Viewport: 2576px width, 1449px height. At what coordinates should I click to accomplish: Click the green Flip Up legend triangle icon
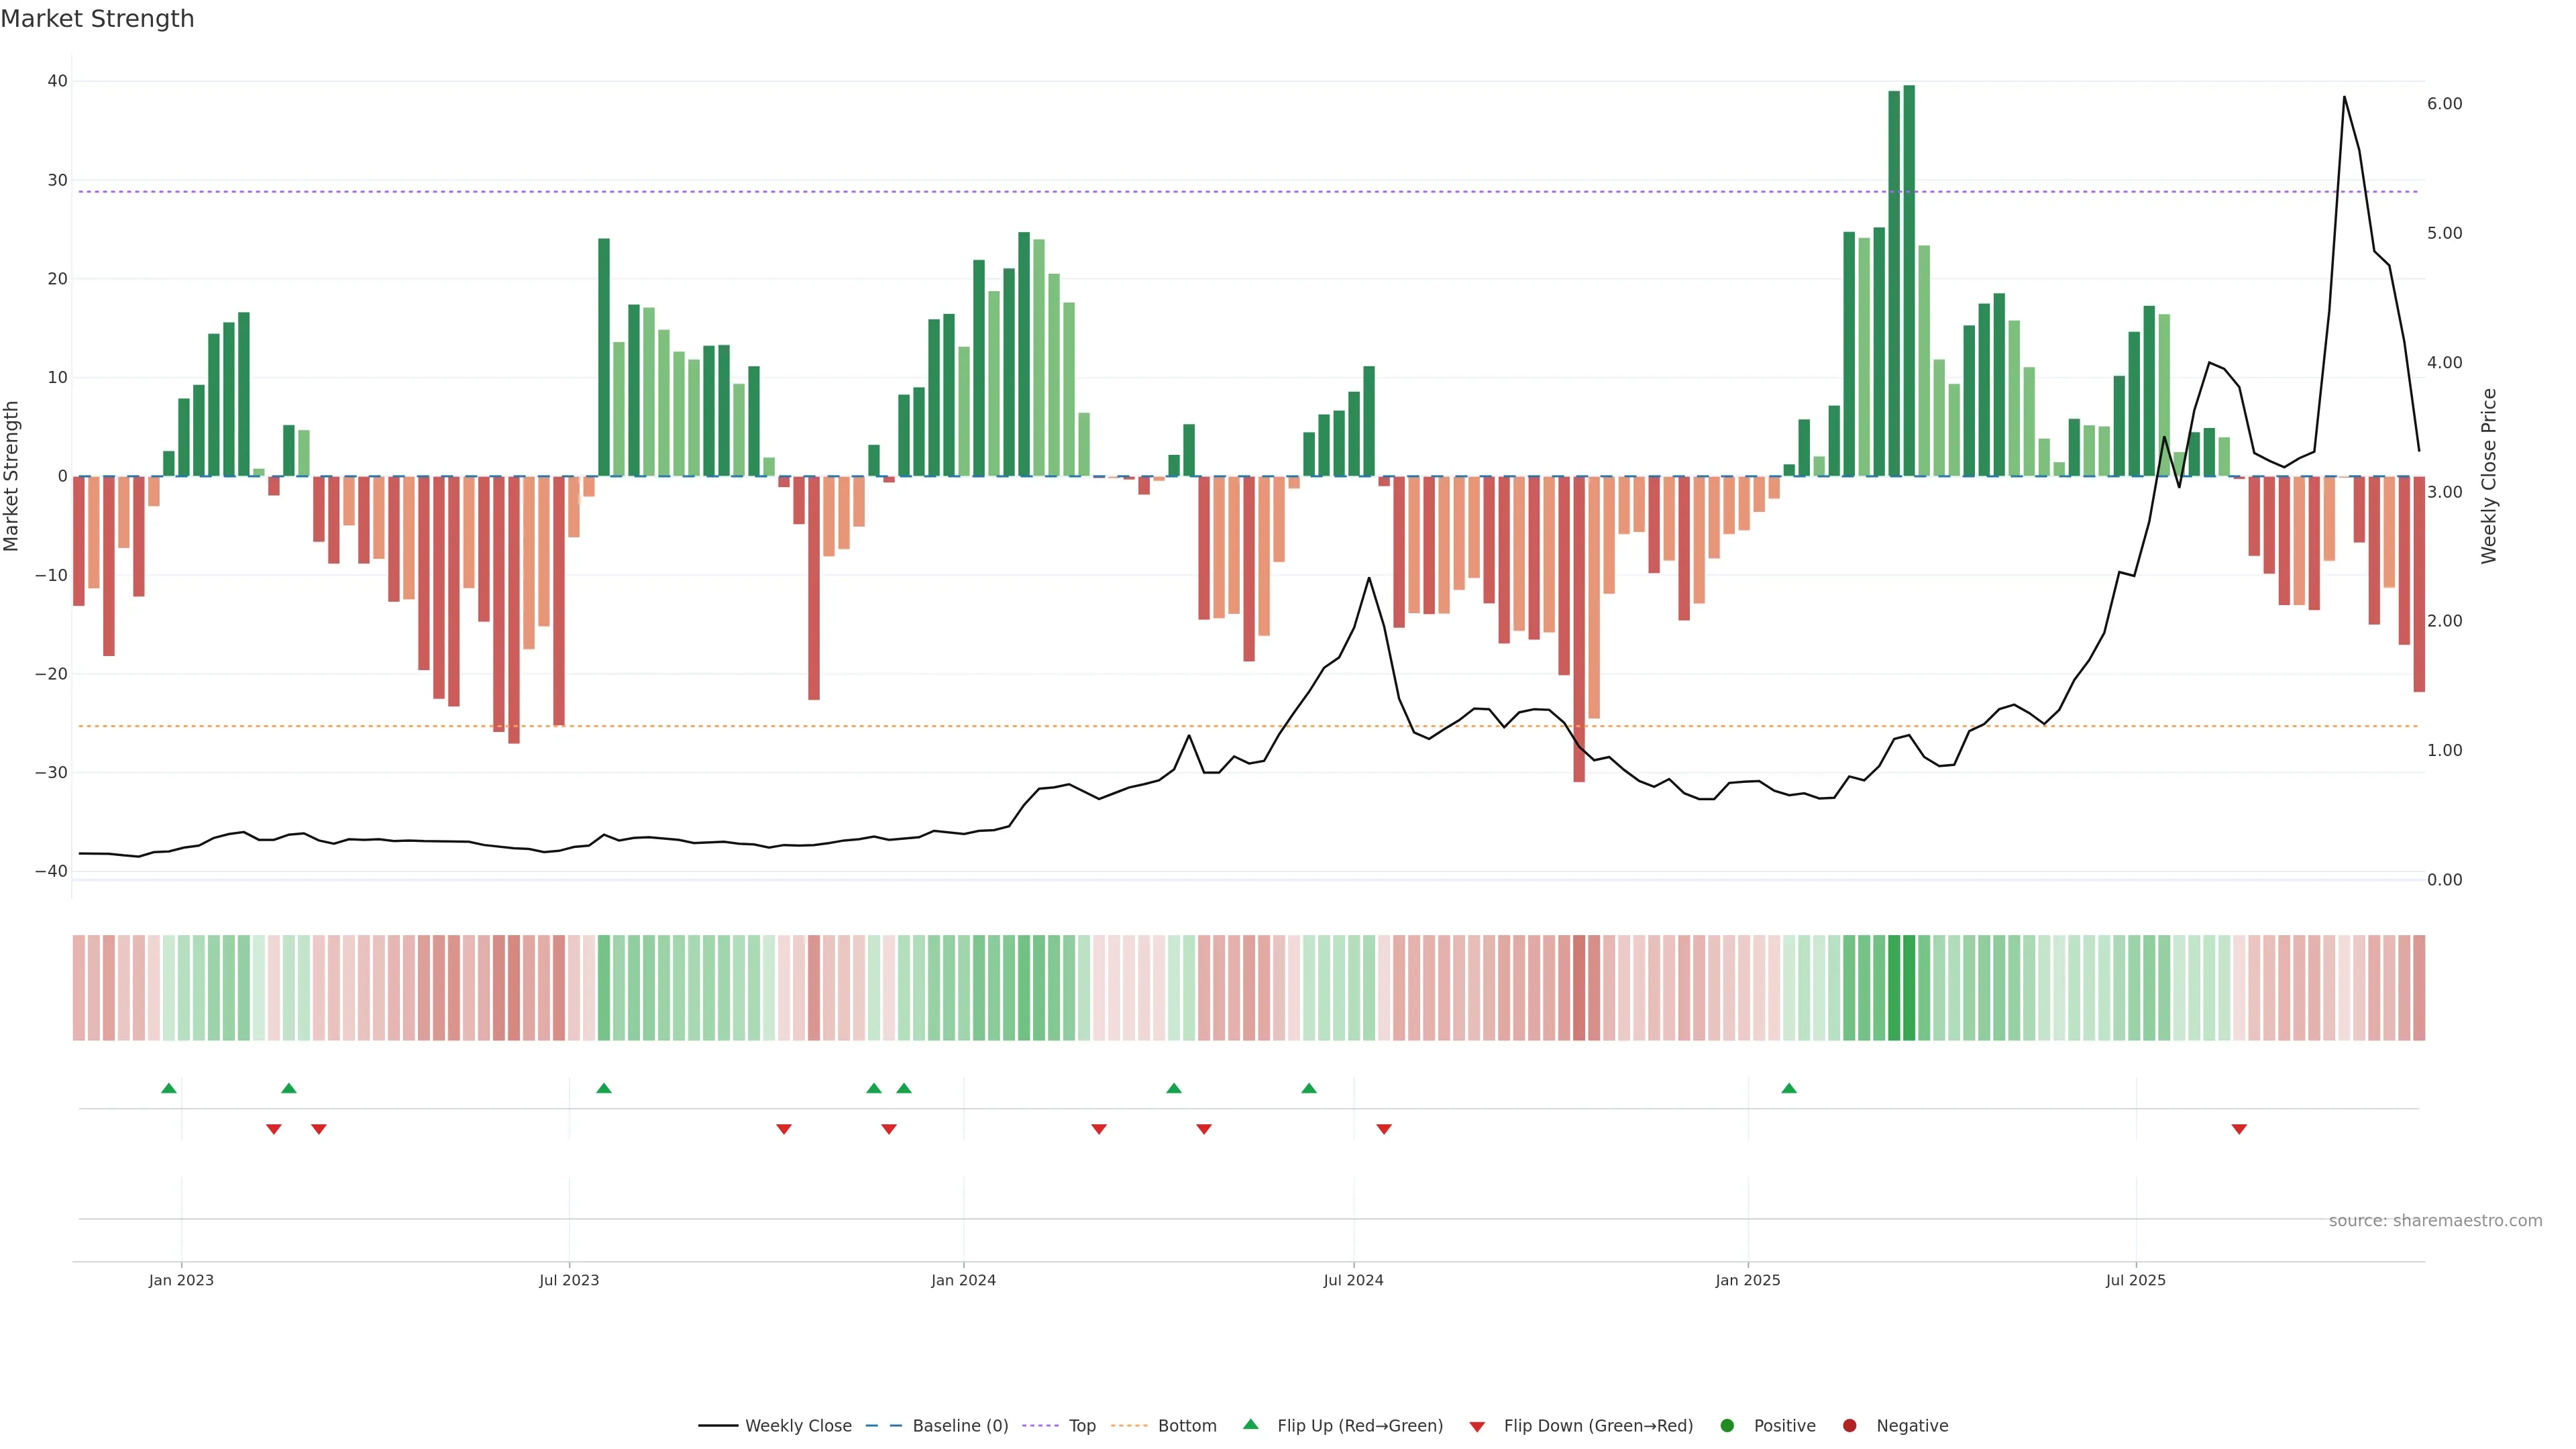1250,1424
